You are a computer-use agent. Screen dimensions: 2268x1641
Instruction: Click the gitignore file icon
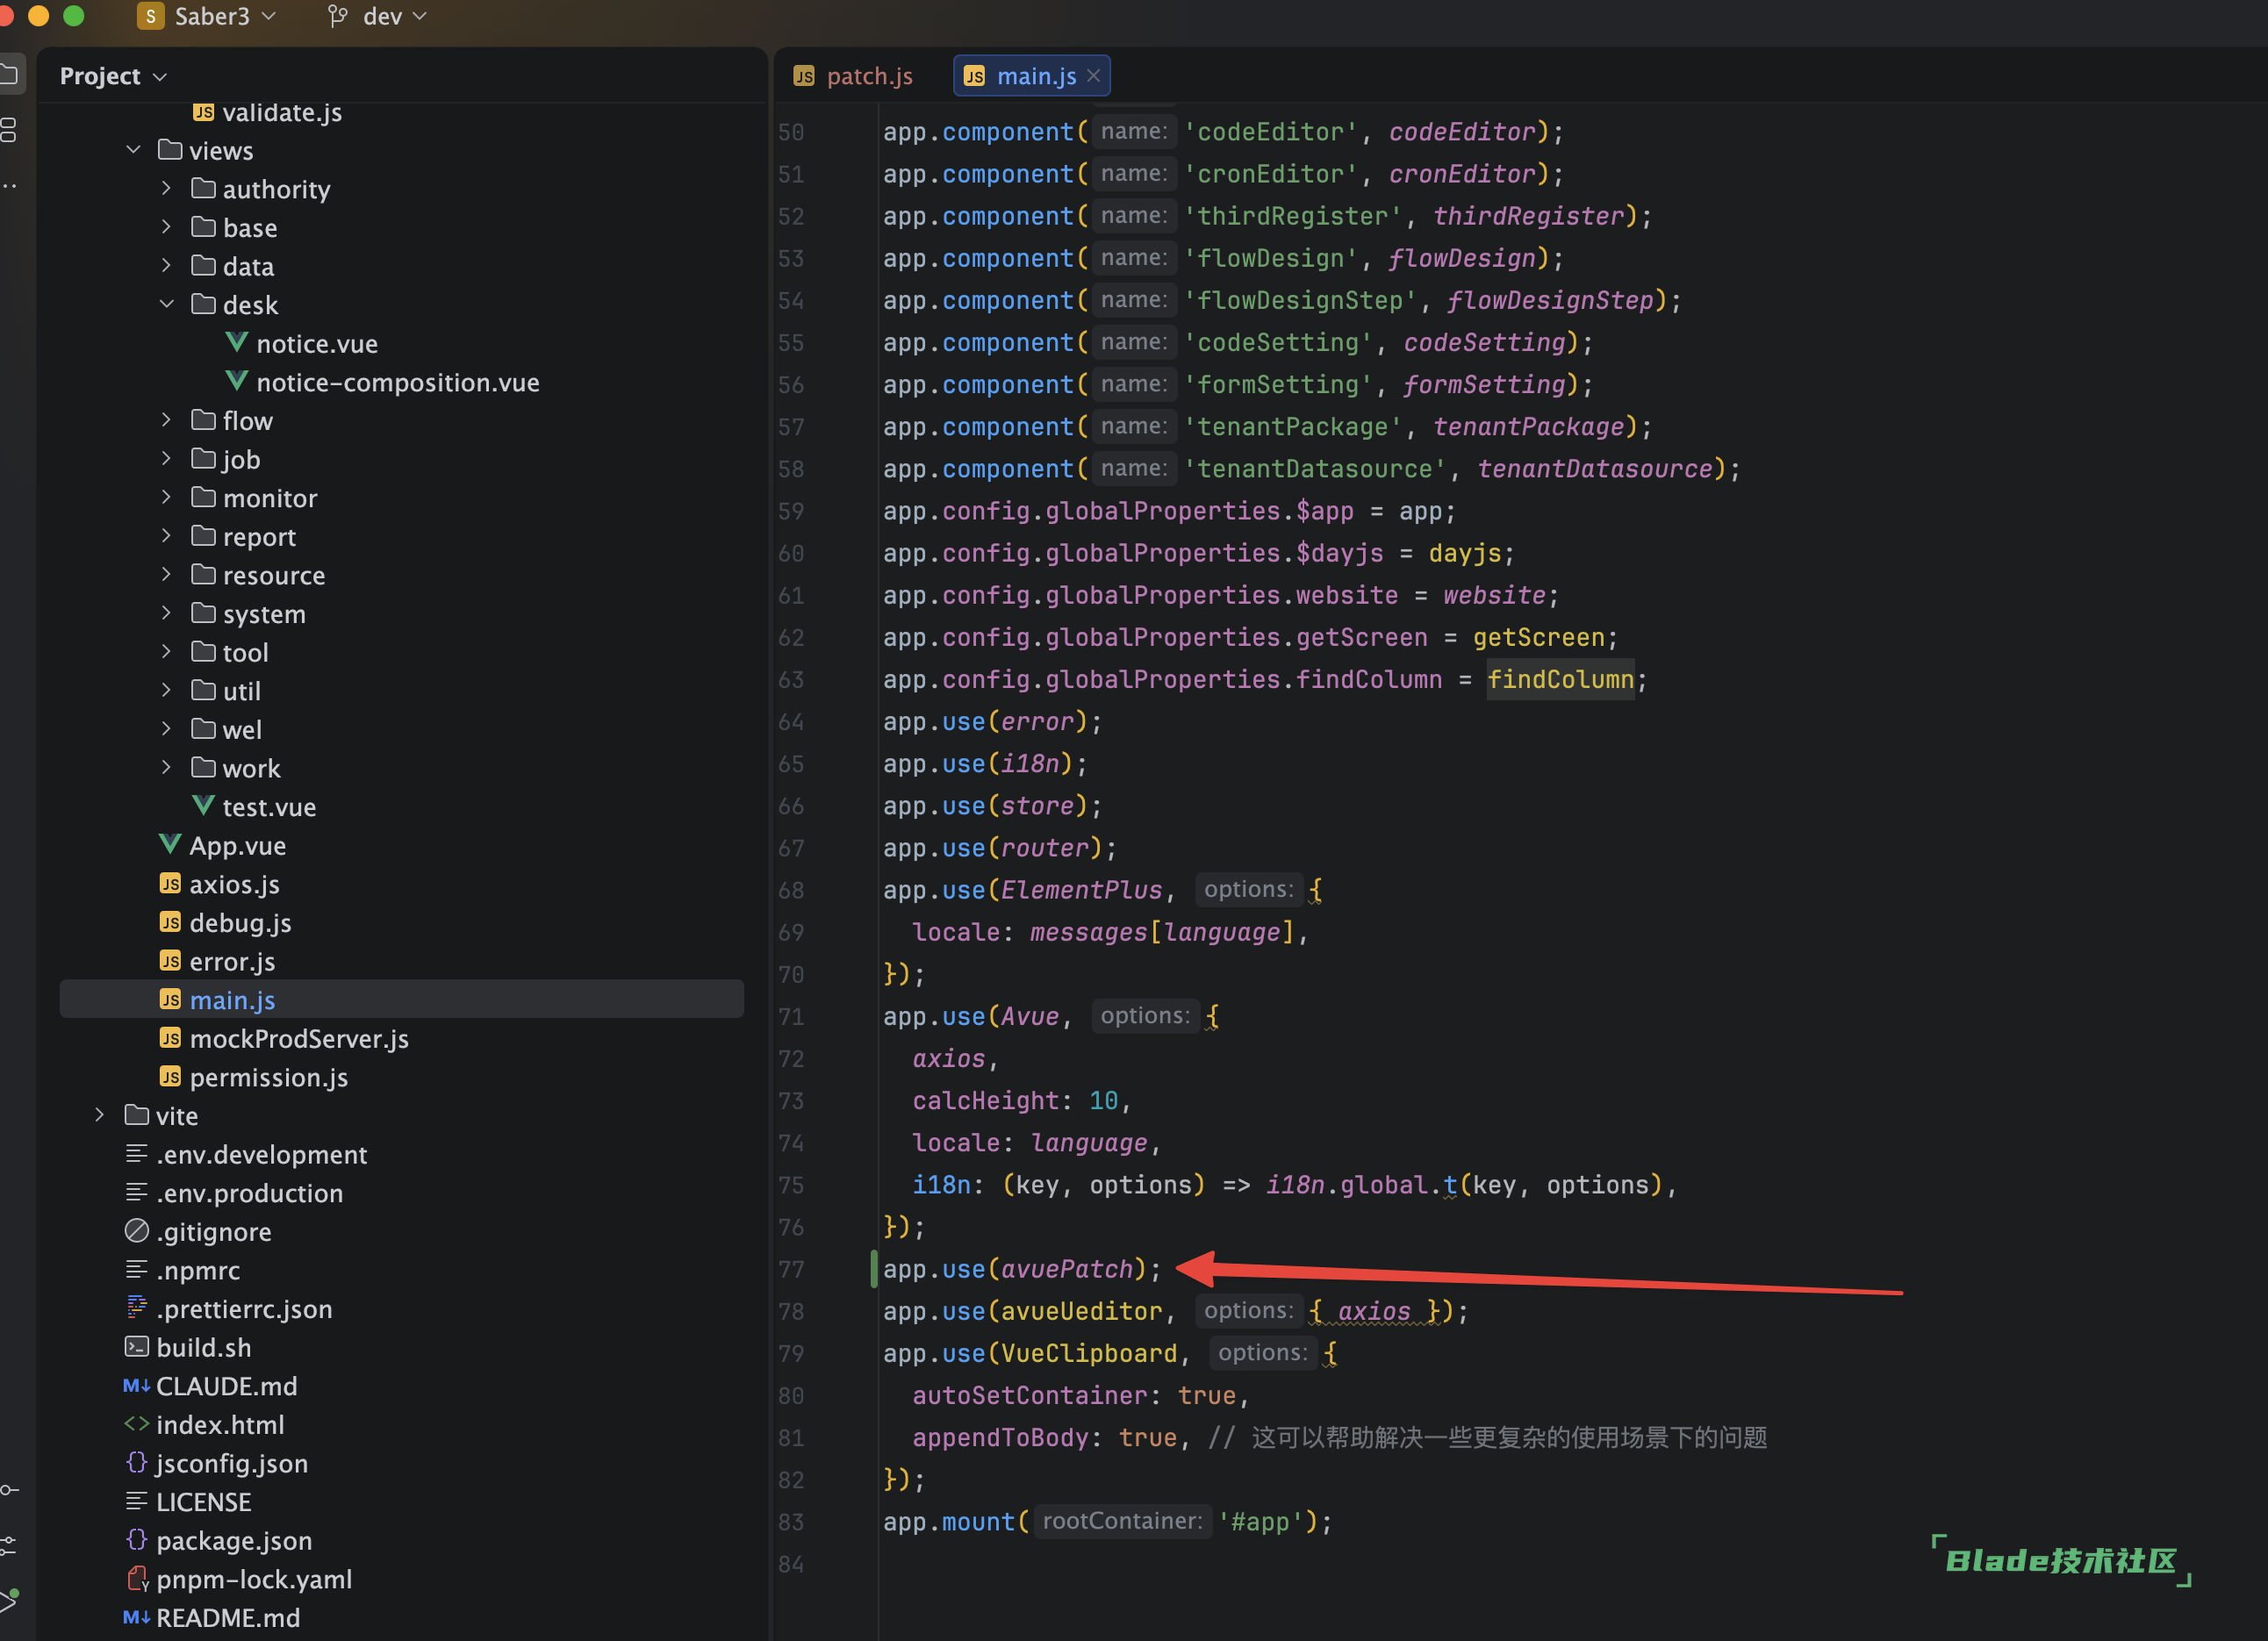tap(137, 1231)
